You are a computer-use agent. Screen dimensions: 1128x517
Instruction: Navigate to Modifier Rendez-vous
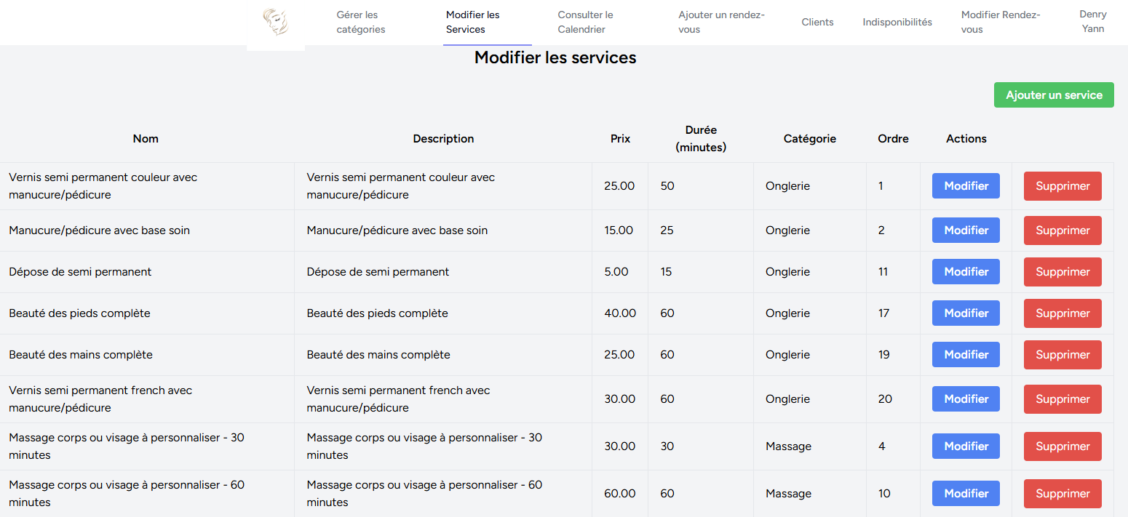coord(1001,22)
